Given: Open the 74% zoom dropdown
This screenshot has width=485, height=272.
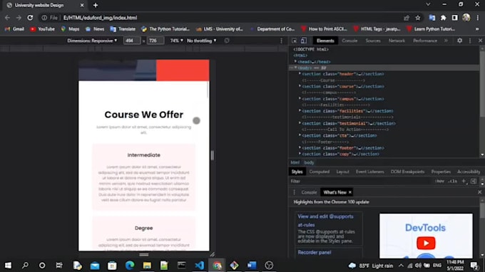Looking at the screenshot, I should click(176, 41).
